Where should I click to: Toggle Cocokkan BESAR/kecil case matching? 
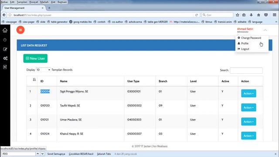pyautogui.click(x=81, y=154)
